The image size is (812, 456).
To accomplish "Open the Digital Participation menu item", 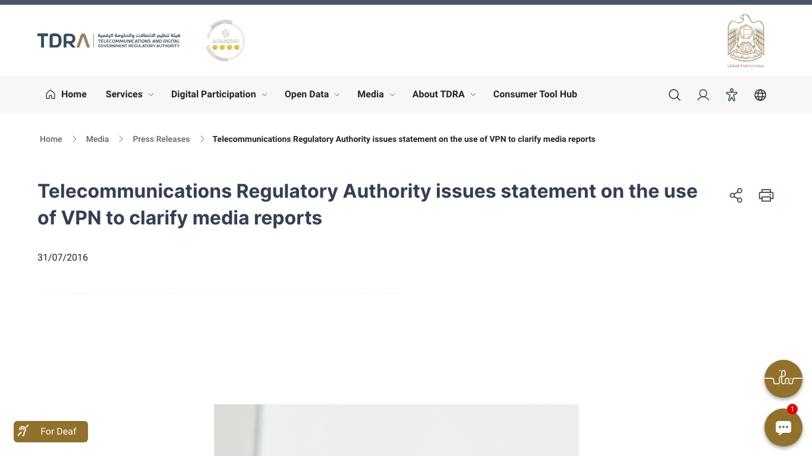I will [213, 94].
